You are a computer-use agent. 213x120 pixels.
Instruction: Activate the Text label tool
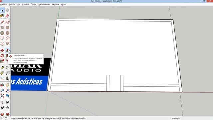pos(7,73)
